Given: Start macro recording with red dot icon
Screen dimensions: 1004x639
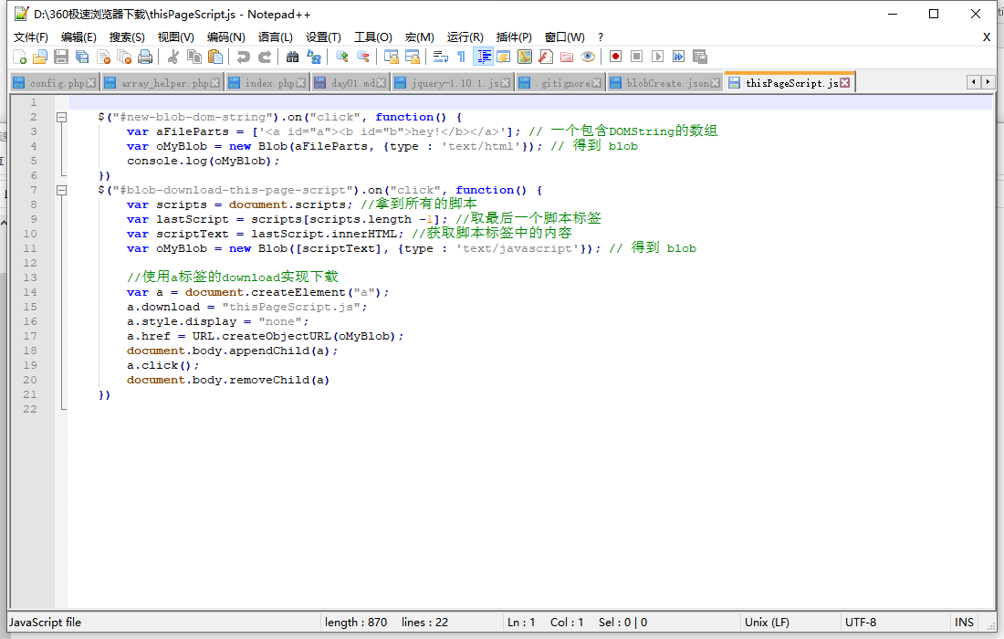Looking at the screenshot, I should tap(616, 57).
